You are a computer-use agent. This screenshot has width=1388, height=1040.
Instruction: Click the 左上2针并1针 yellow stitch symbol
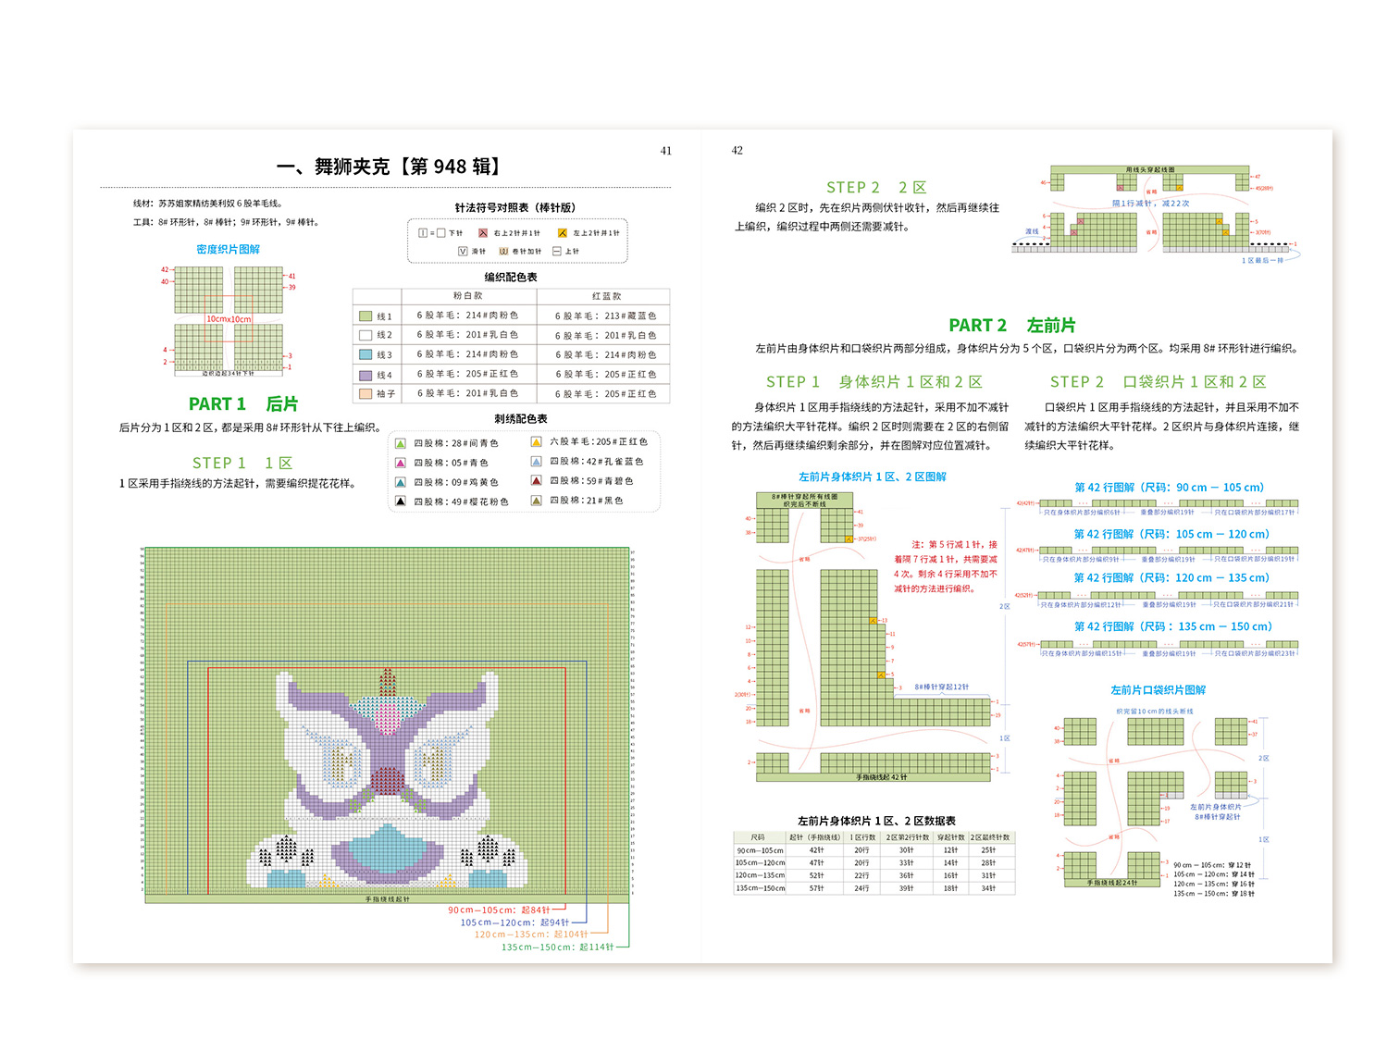click(x=562, y=233)
